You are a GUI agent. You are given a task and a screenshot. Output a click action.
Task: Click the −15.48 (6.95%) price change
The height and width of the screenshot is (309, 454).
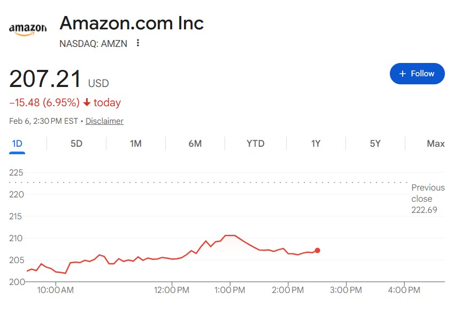[44, 102]
